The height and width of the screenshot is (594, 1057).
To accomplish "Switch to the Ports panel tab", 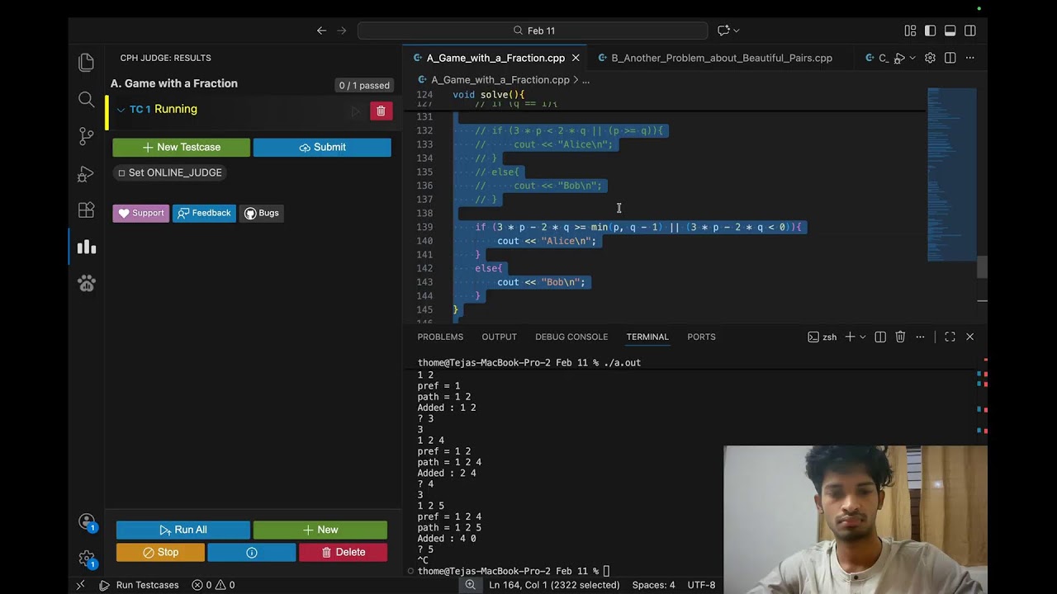I will click(x=701, y=337).
